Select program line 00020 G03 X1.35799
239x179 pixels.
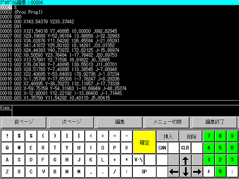coord(55,98)
